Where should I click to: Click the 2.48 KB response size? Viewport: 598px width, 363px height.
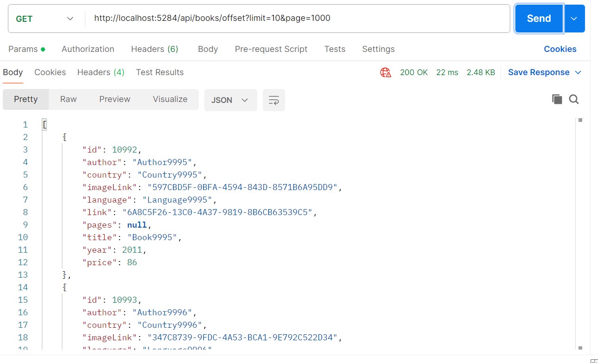click(481, 72)
